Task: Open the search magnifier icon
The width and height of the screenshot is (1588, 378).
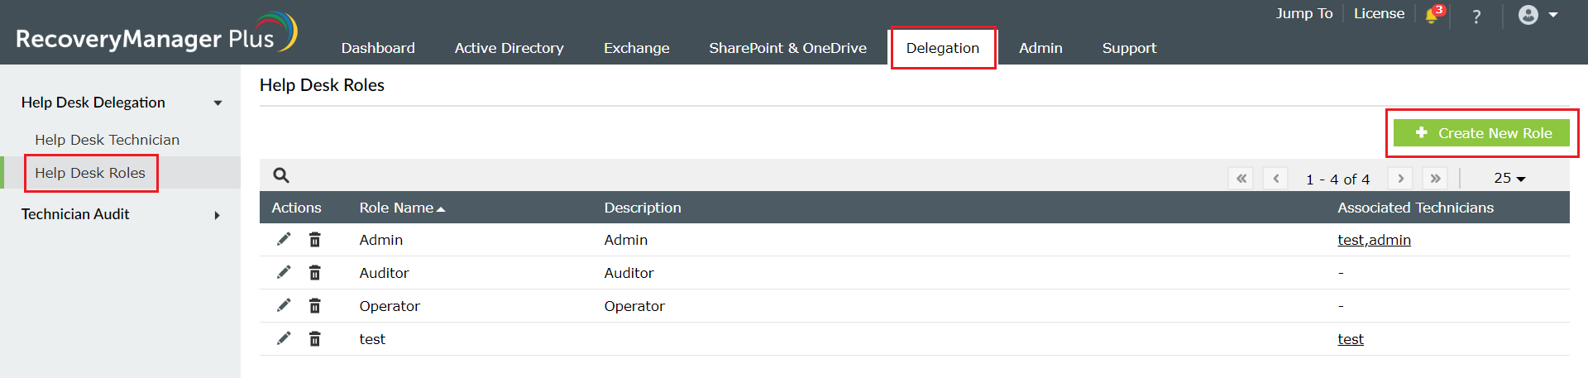Action: [x=281, y=175]
